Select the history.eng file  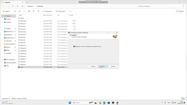point(23,21)
